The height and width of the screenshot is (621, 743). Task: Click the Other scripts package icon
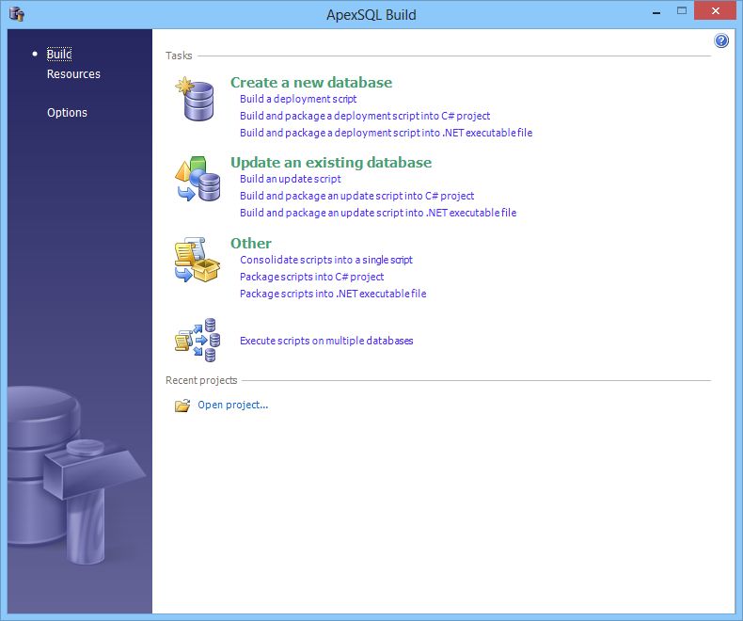pyautogui.click(x=198, y=260)
